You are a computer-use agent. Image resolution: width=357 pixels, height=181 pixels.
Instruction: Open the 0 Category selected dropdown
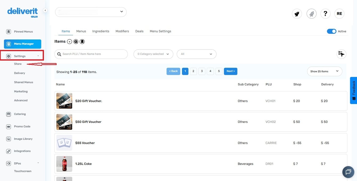click(x=153, y=54)
